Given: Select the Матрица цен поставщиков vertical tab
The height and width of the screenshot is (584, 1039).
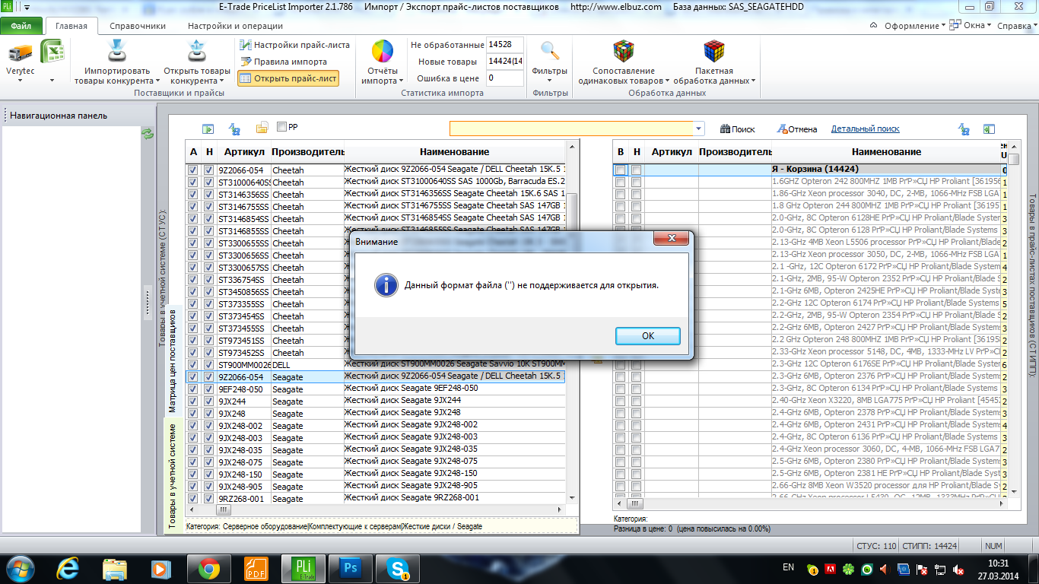Looking at the screenshot, I should 173,360.
